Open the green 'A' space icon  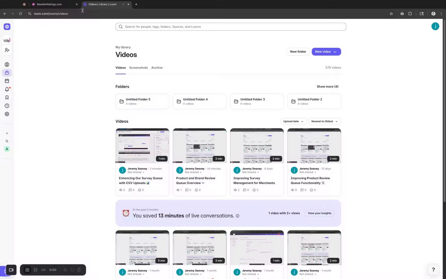[7, 149]
